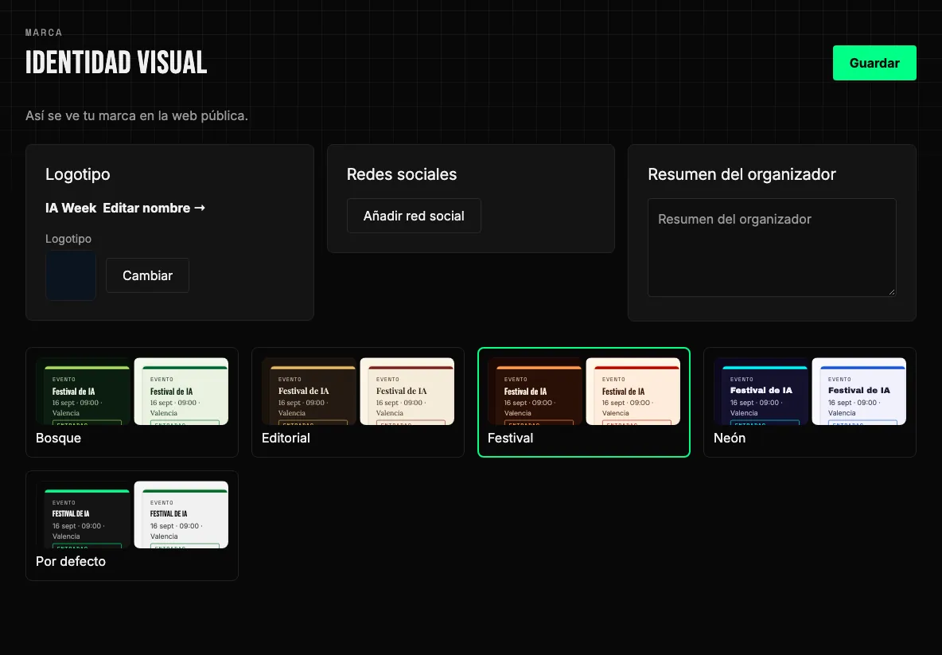
Task: Open the Editar nombre link
Action: pos(154,208)
